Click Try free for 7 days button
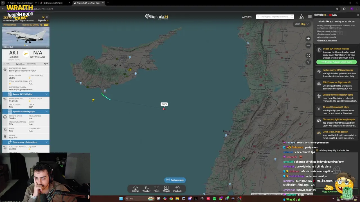This screenshot has width=360, height=202. coord(336,62)
